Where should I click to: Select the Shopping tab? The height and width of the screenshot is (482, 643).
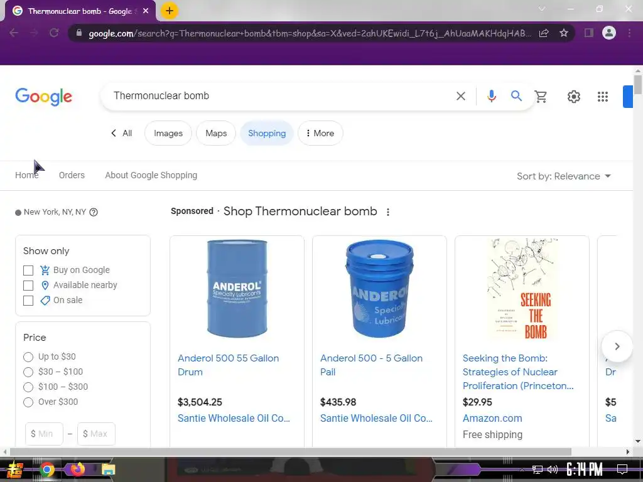coord(267,133)
